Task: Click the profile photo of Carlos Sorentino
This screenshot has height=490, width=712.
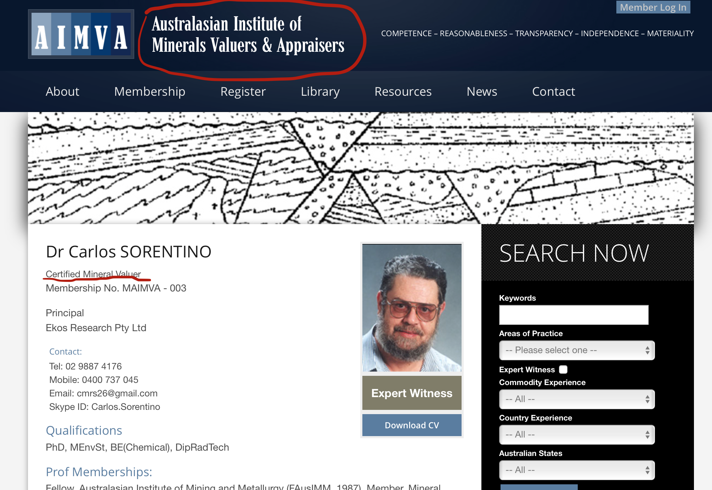Action: coord(412,308)
